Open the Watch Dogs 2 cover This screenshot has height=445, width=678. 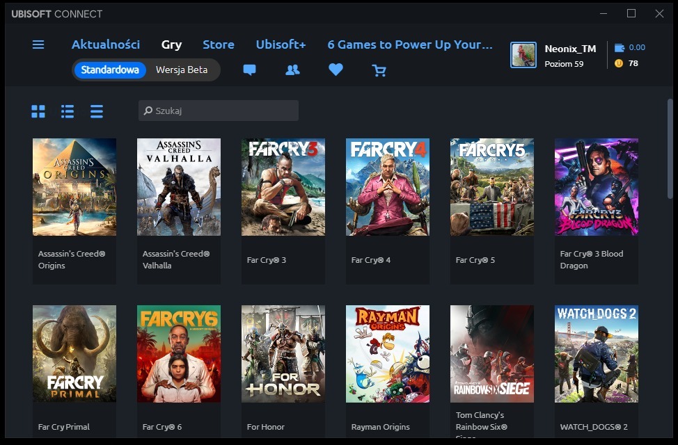pos(597,354)
